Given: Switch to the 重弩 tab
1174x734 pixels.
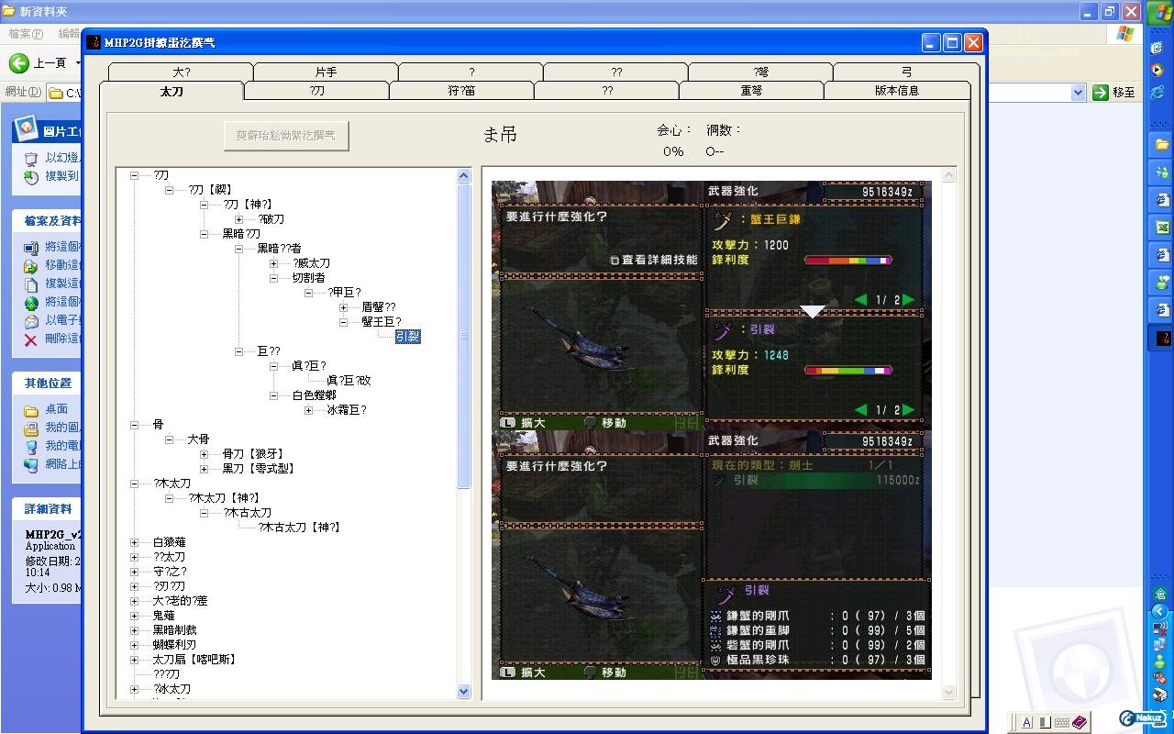Looking at the screenshot, I should click(751, 91).
